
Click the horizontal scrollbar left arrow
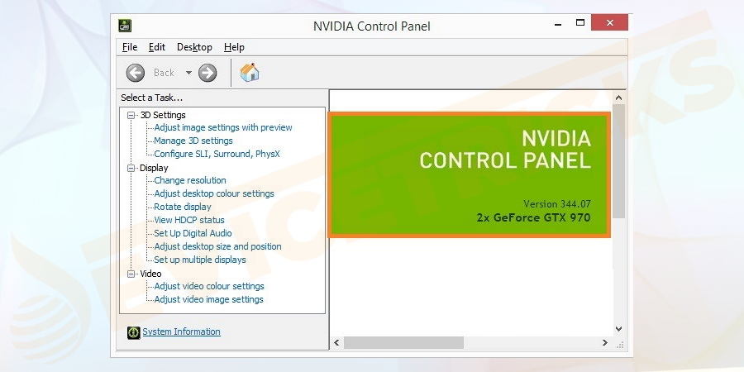(336, 342)
